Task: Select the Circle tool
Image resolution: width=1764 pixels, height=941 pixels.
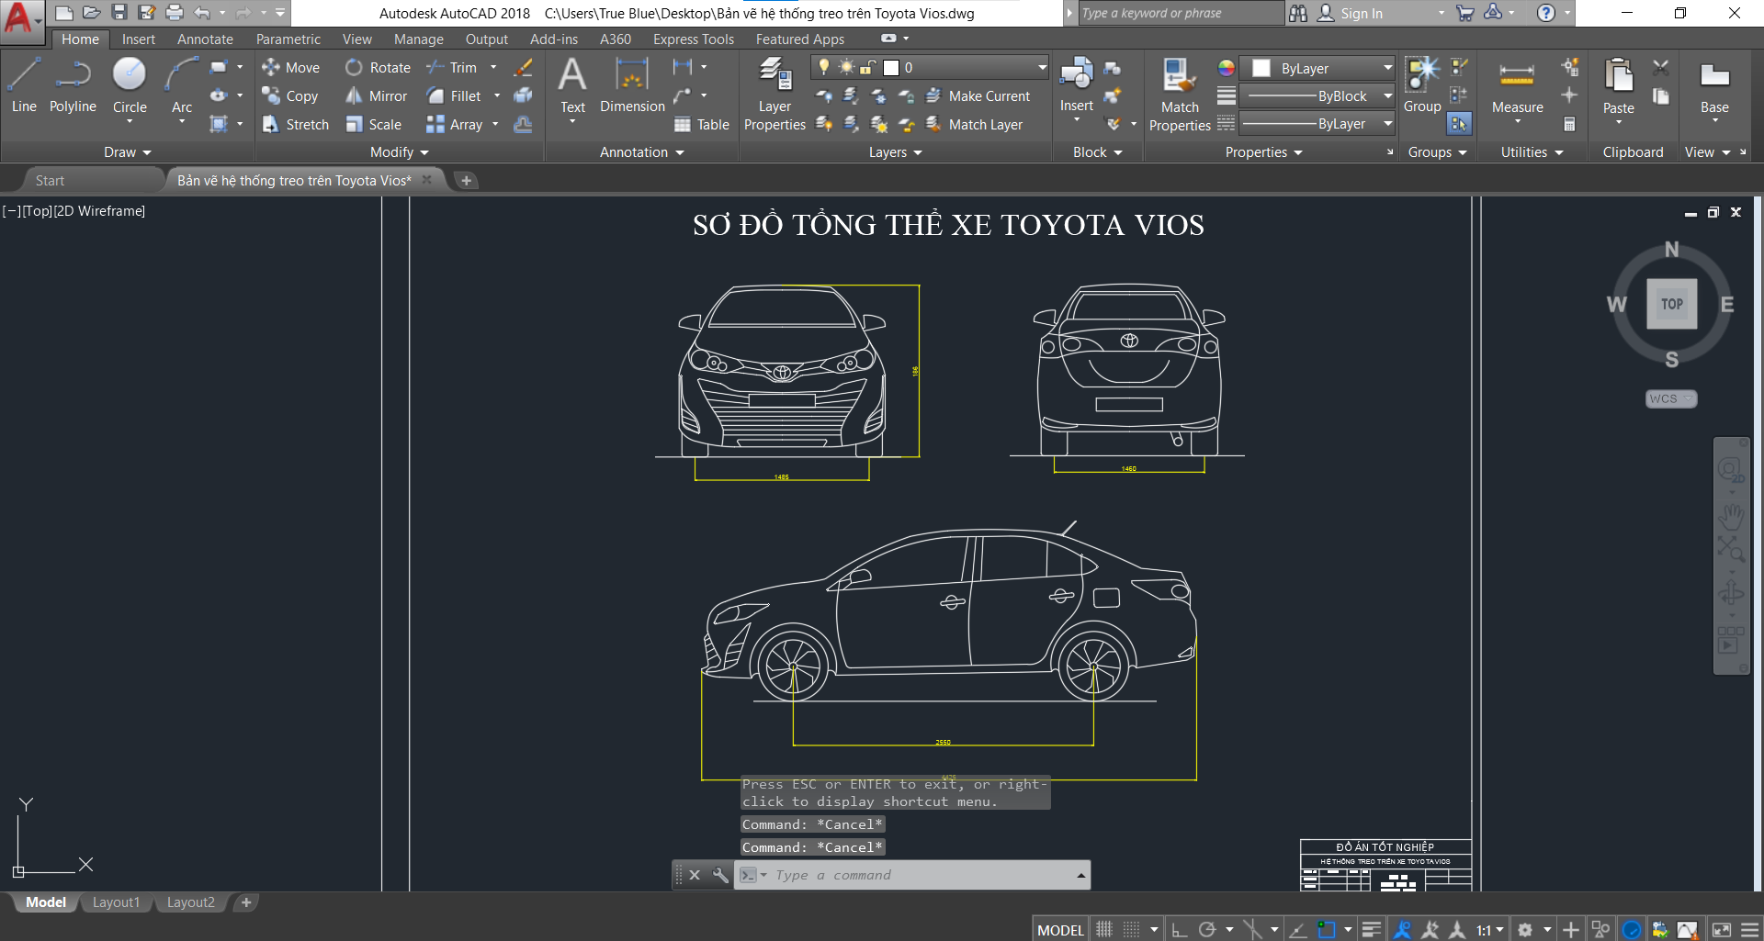Action: click(x=130, y=84)
